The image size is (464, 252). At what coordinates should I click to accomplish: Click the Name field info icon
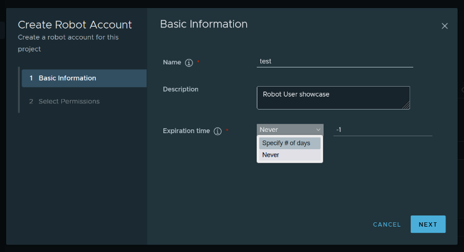tap(189, 63)
